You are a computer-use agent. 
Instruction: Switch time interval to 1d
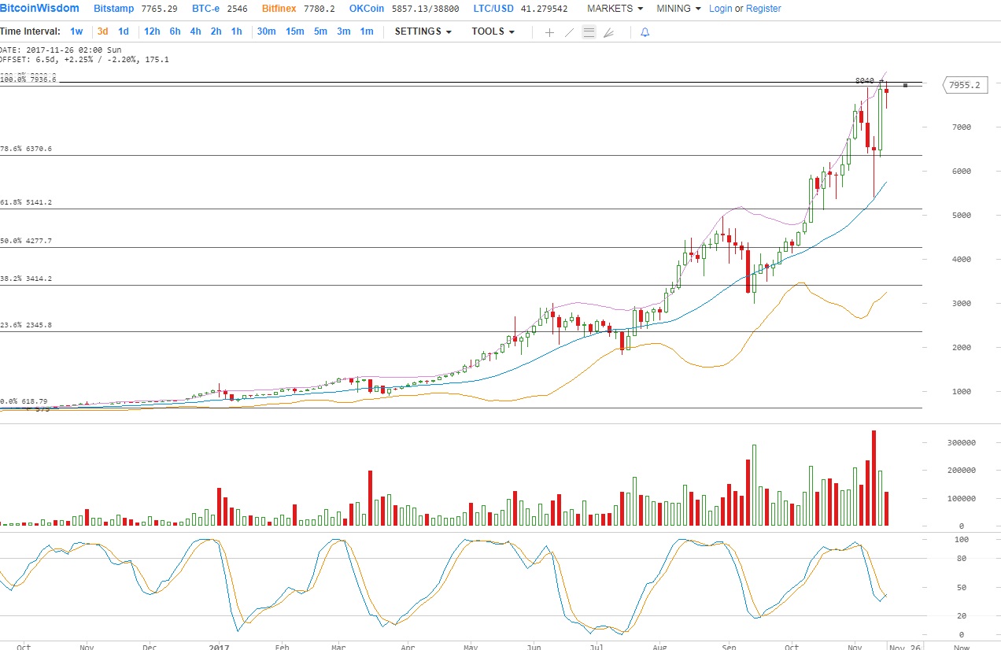(x=124, y=31)
